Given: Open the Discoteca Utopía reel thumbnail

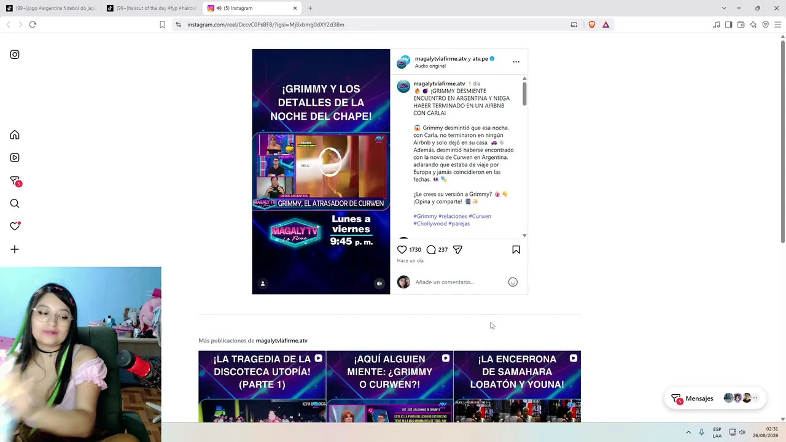Looking at the screenshot, I should [x=262, y=387].
